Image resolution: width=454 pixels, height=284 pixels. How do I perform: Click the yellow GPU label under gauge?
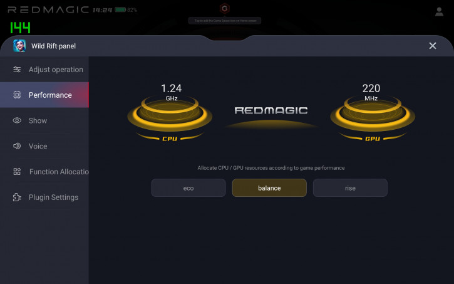373,139
